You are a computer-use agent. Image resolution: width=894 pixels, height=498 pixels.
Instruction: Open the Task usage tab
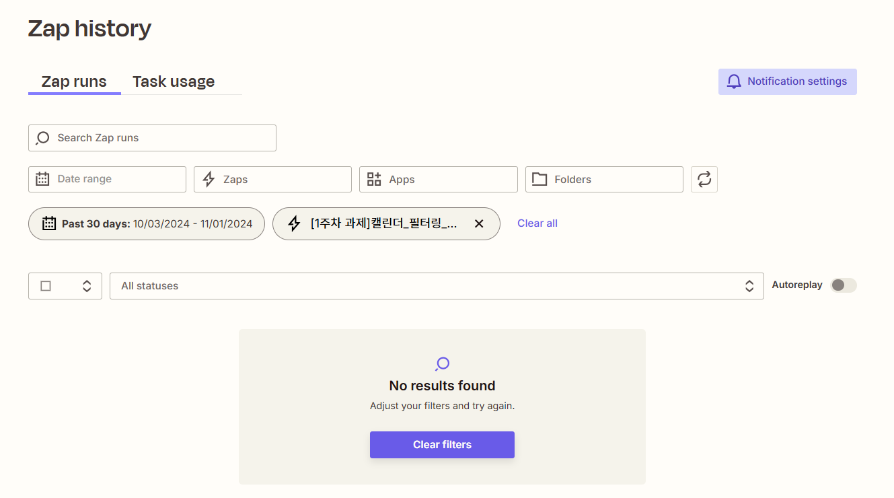(174, 81)
